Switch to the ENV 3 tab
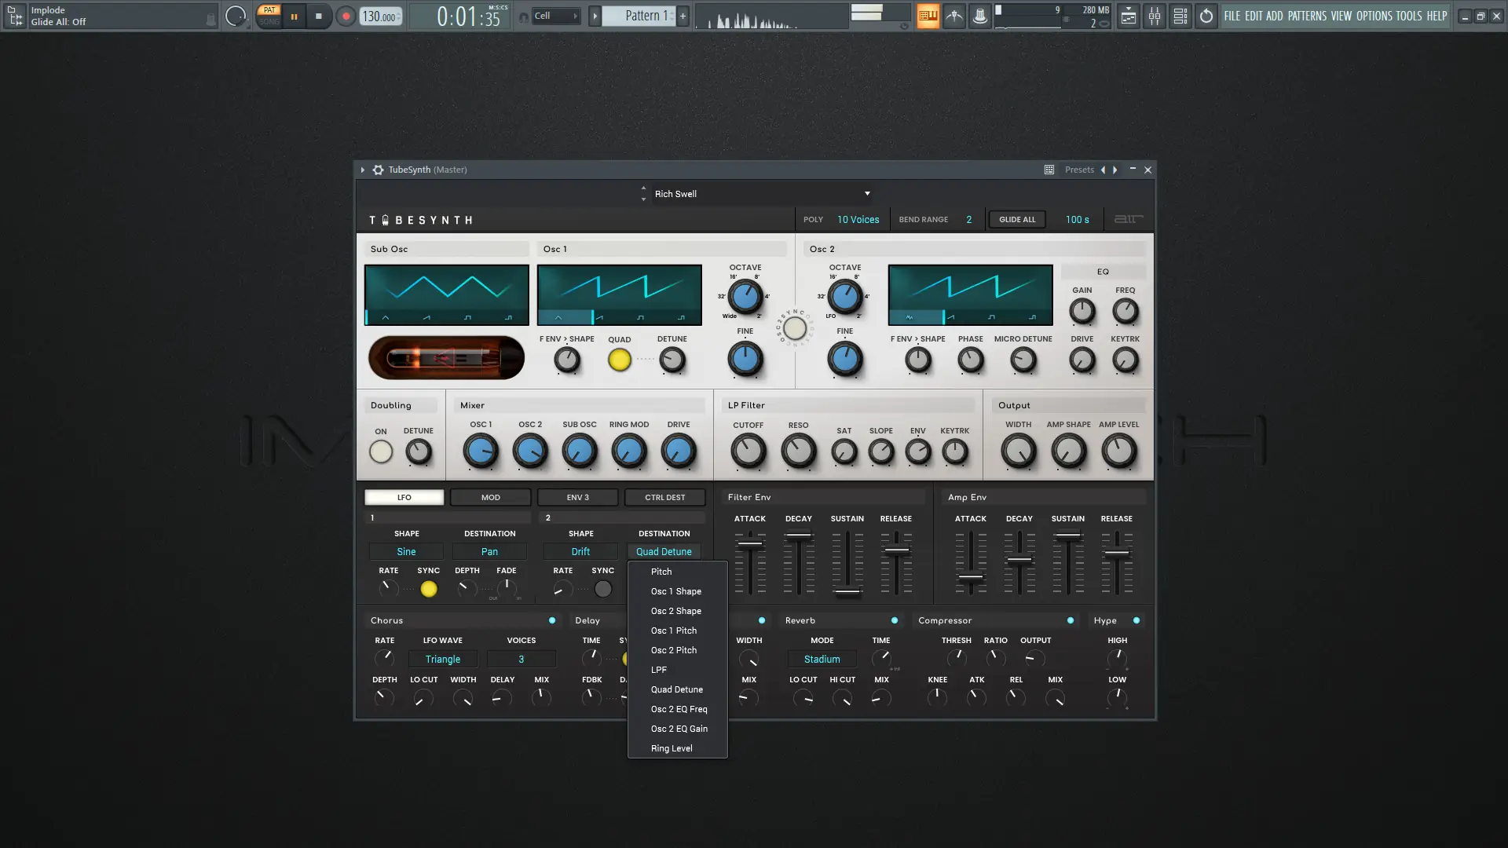Image resolution: width=1508 pixels, height=848 pixels. click(x=577, y=497)
